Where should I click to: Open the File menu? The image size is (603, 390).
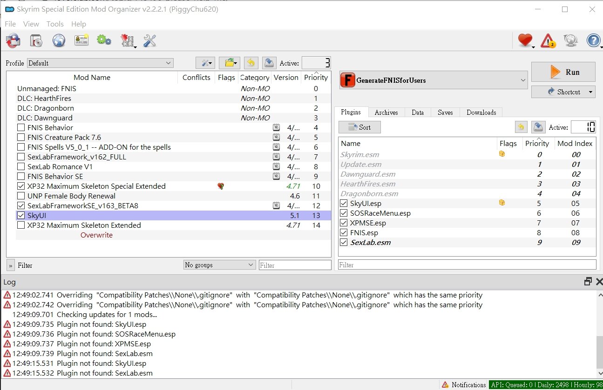coord(10,24)
